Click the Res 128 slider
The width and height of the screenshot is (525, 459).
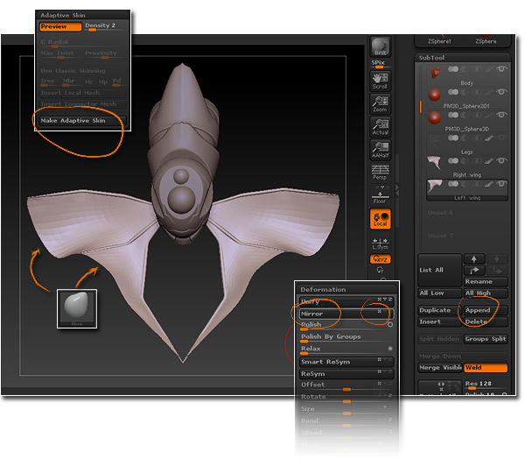[x=486, y=385]
